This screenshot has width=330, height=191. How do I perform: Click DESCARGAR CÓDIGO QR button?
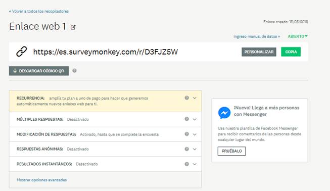[39, 71]
